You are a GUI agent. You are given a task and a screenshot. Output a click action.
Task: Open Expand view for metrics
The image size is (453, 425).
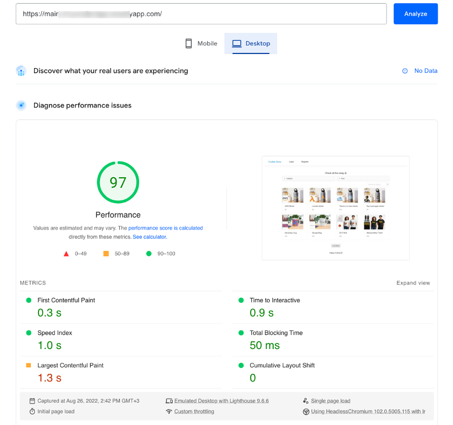pos(413,282)
